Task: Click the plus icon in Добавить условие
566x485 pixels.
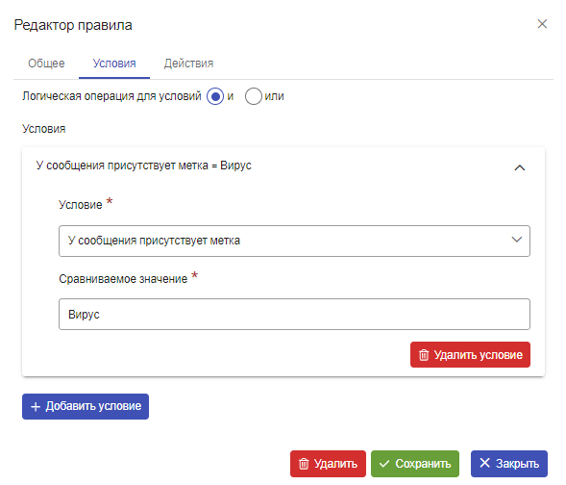Action: click(36, 407)
